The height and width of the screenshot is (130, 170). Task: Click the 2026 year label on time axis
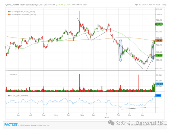pos(106,117)
